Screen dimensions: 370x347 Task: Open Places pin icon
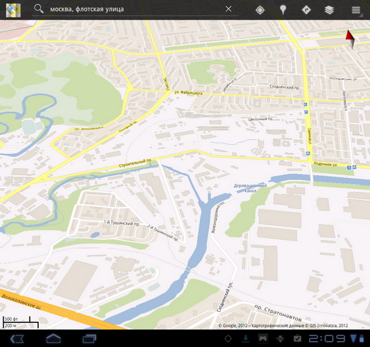pos(283,10)
